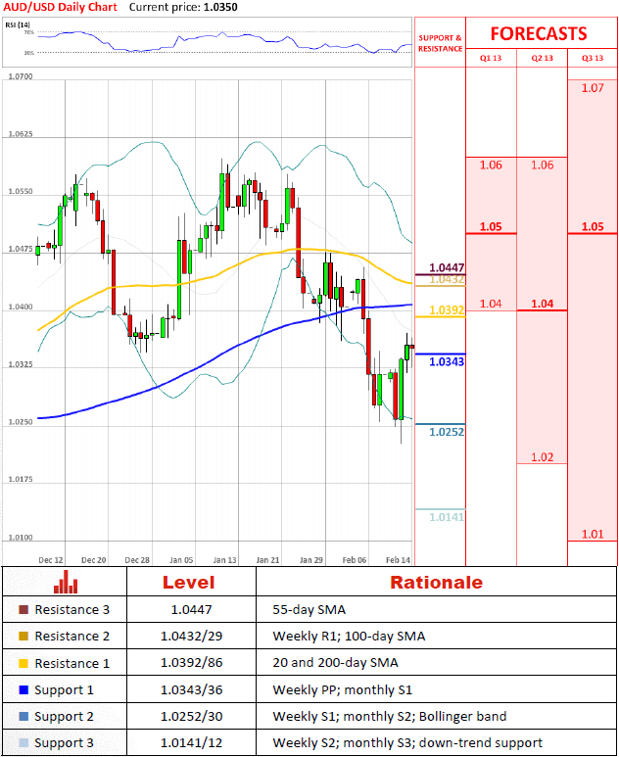Select the Support 1 blue color swatch

(x=24, y=689)
